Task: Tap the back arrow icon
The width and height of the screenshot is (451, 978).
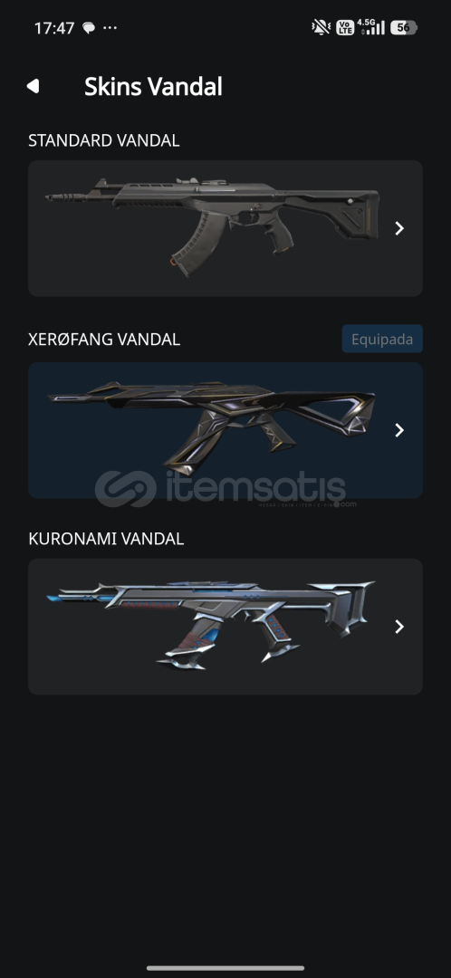Action: 34,86
